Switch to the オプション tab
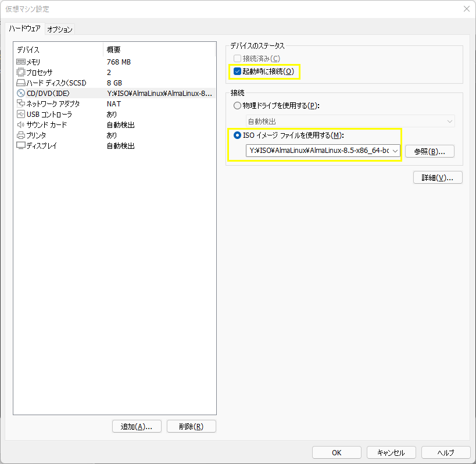 [60, 29]
